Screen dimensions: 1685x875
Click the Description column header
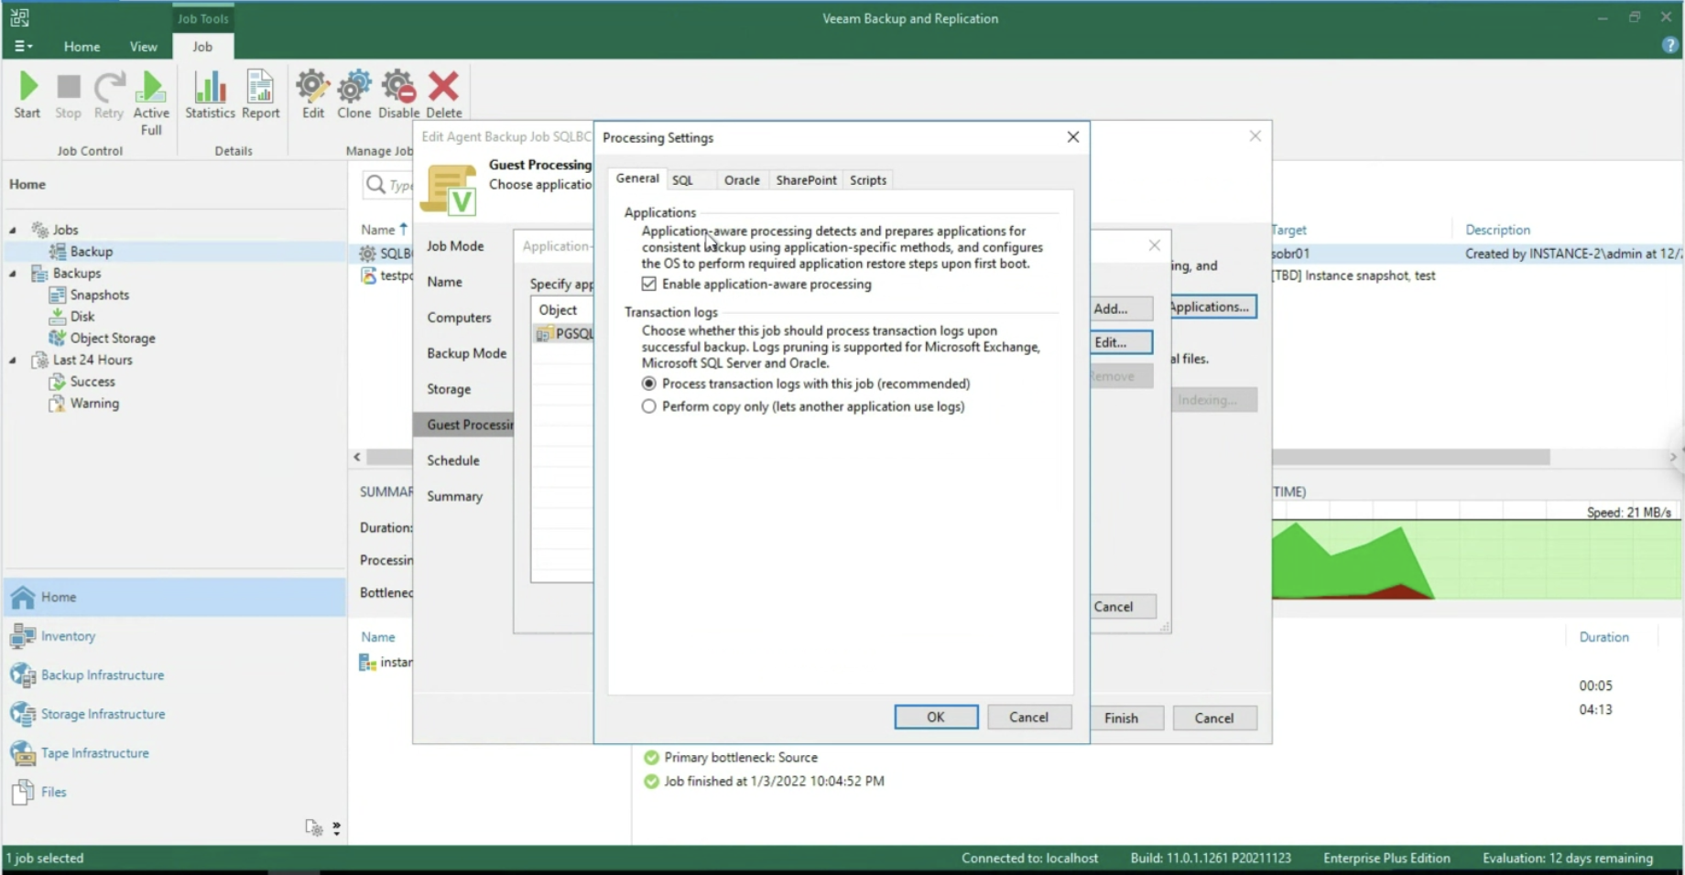1497,230
